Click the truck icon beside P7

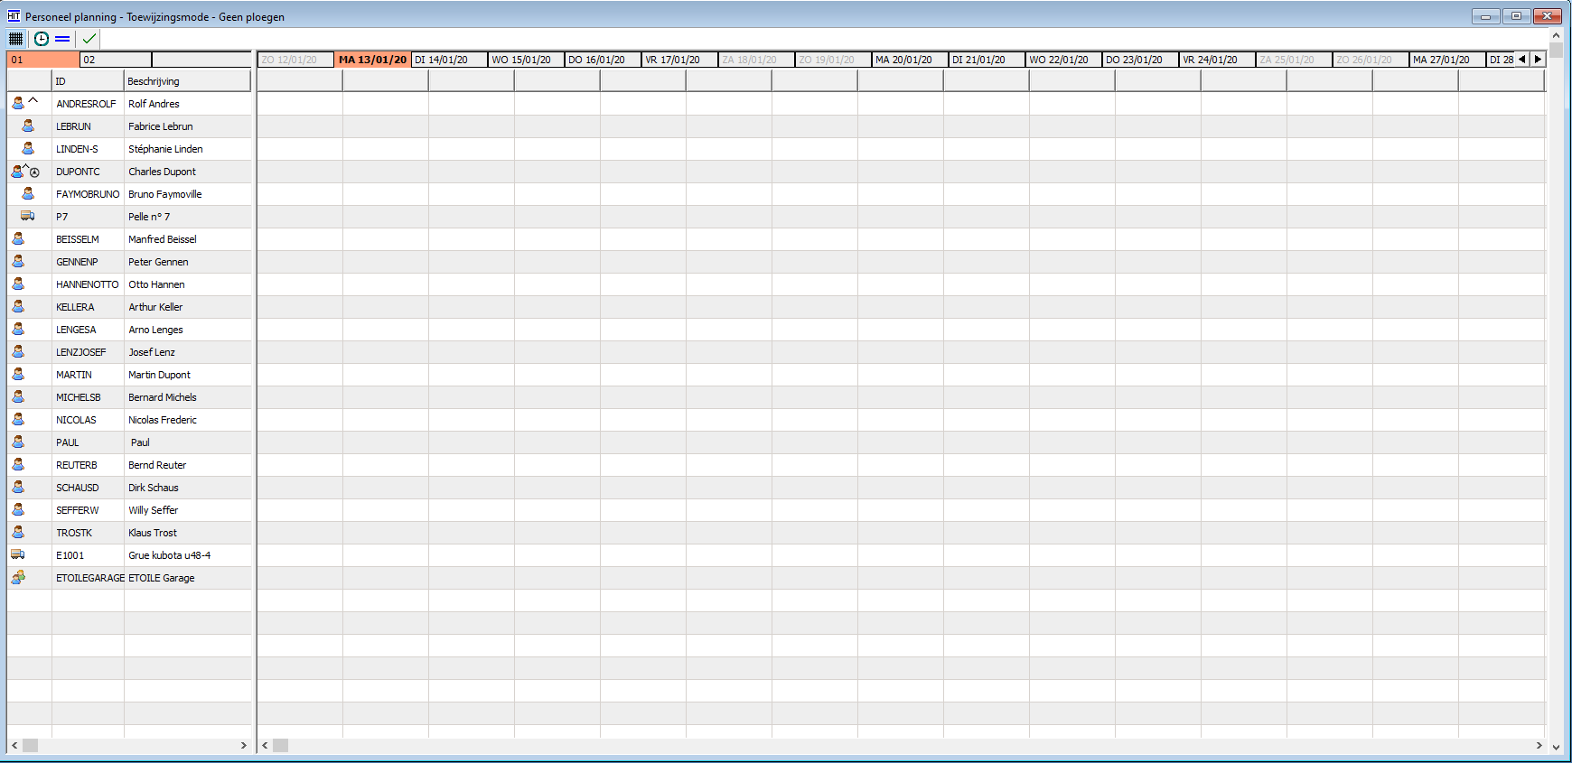pyautogui.click(x=27, y=217)
